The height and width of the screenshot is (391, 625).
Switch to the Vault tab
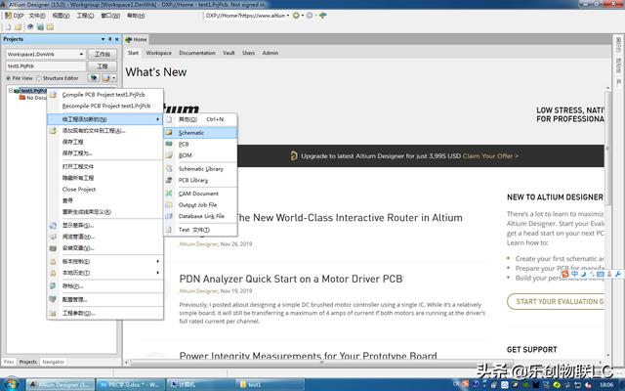pos(229,53)
